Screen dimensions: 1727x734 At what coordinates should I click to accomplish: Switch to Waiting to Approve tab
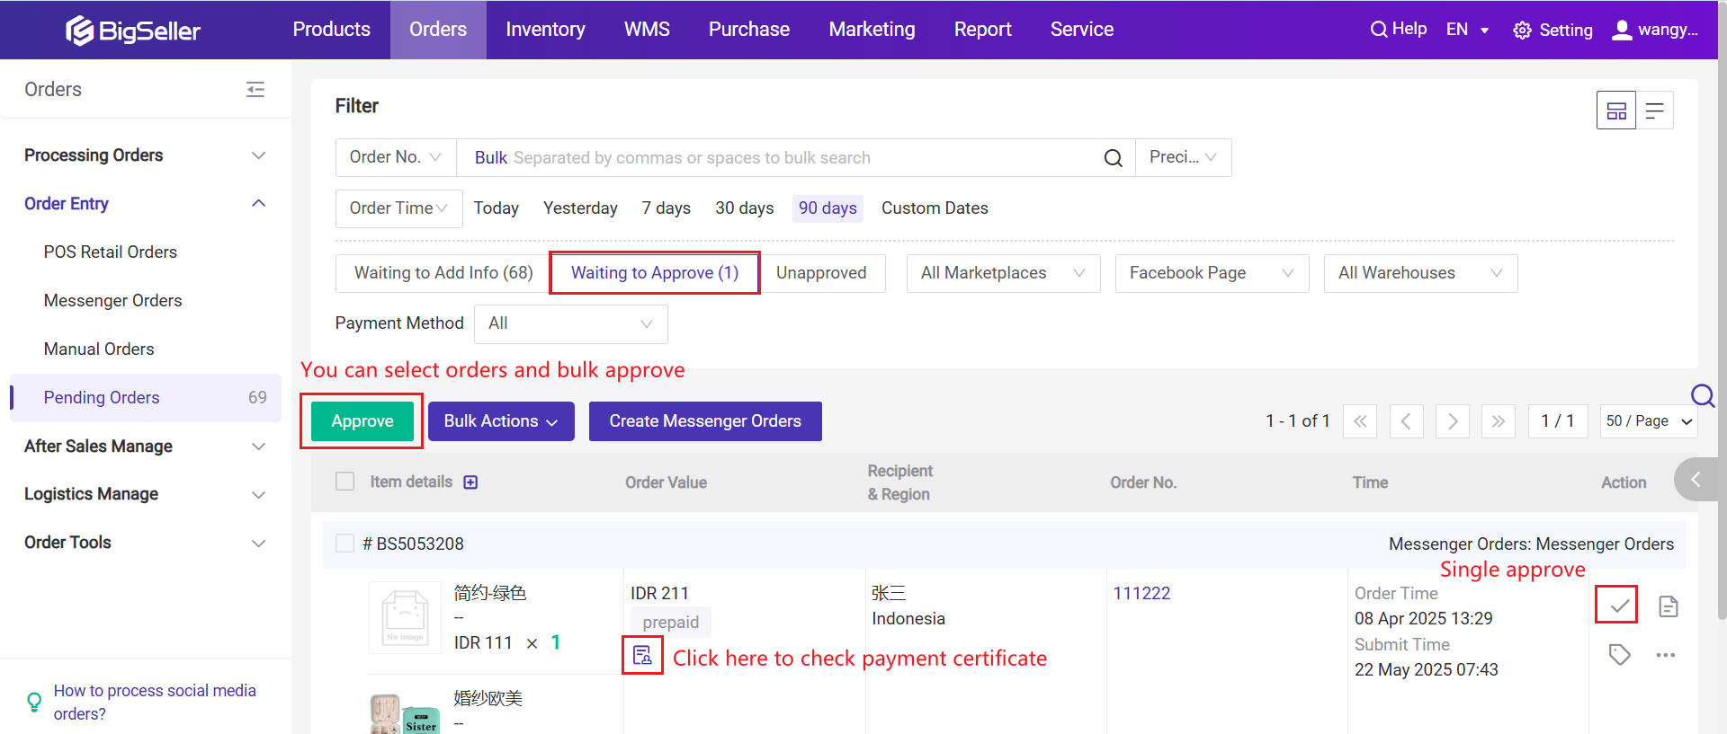pos(655,273)
